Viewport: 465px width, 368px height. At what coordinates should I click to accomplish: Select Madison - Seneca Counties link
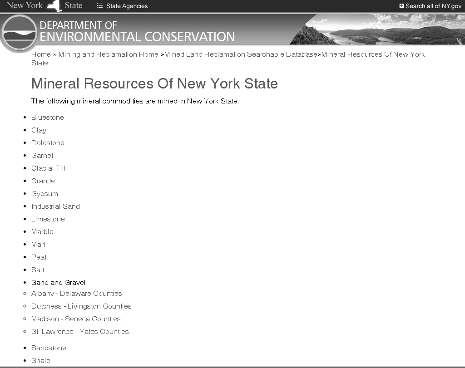pyautogui.click(x=76, y=319)
